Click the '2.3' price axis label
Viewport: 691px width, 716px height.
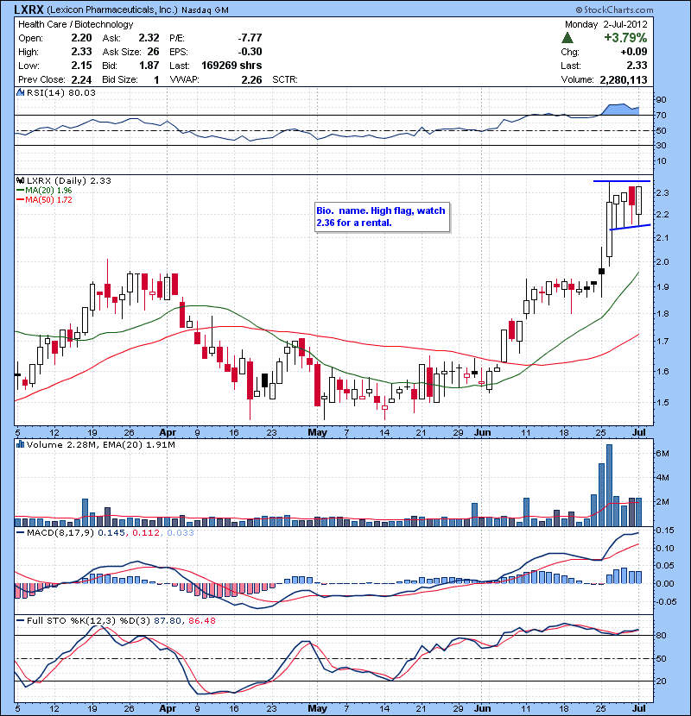pyautogui.click(x=662, y=192)
